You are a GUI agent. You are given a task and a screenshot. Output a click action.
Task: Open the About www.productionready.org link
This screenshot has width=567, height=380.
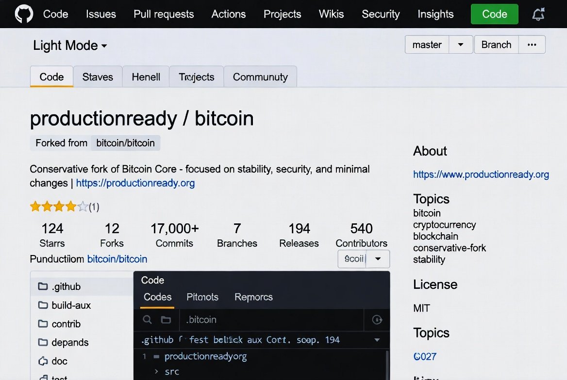point(481,174)
